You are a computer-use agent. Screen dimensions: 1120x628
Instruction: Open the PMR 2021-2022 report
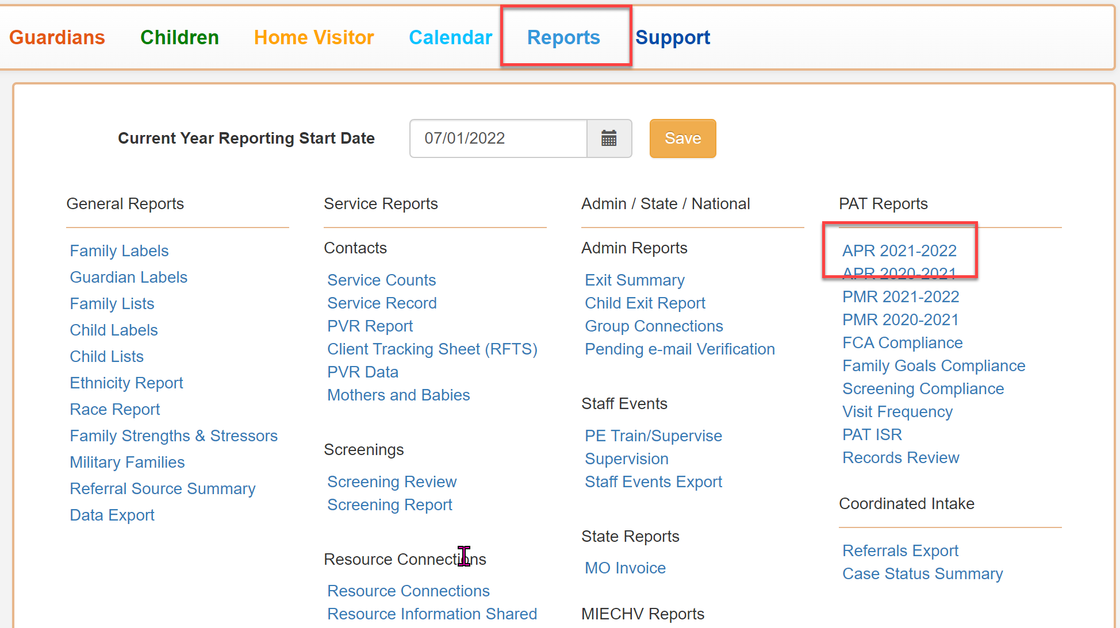point(901,297)
